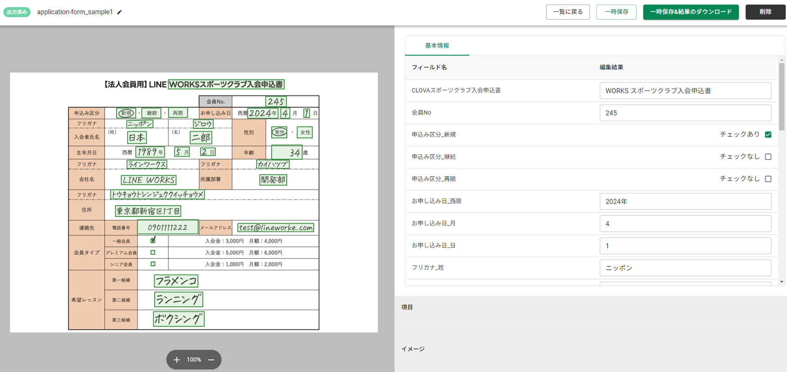Viewport: 787px width, 372px height.
Task: Zoom out with the minus icon
Action: coord(211,360)
